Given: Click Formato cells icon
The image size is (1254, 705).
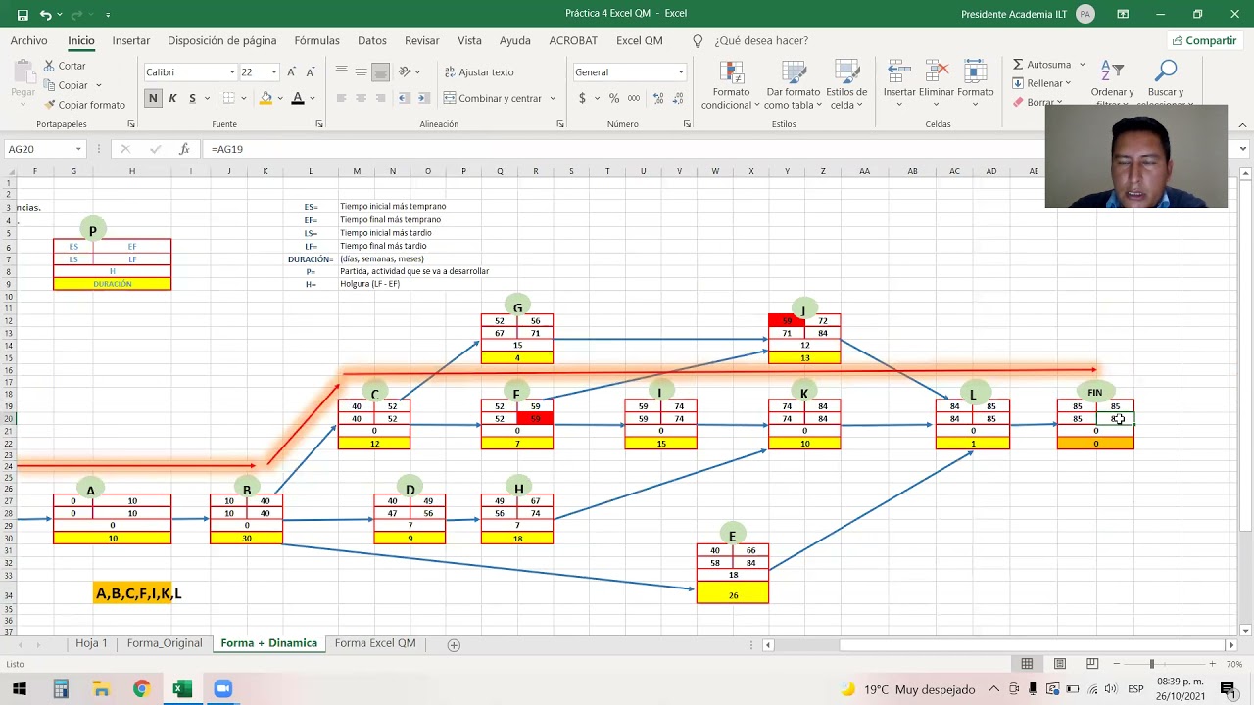Looking at the screenshot, I should pos(975,72).
